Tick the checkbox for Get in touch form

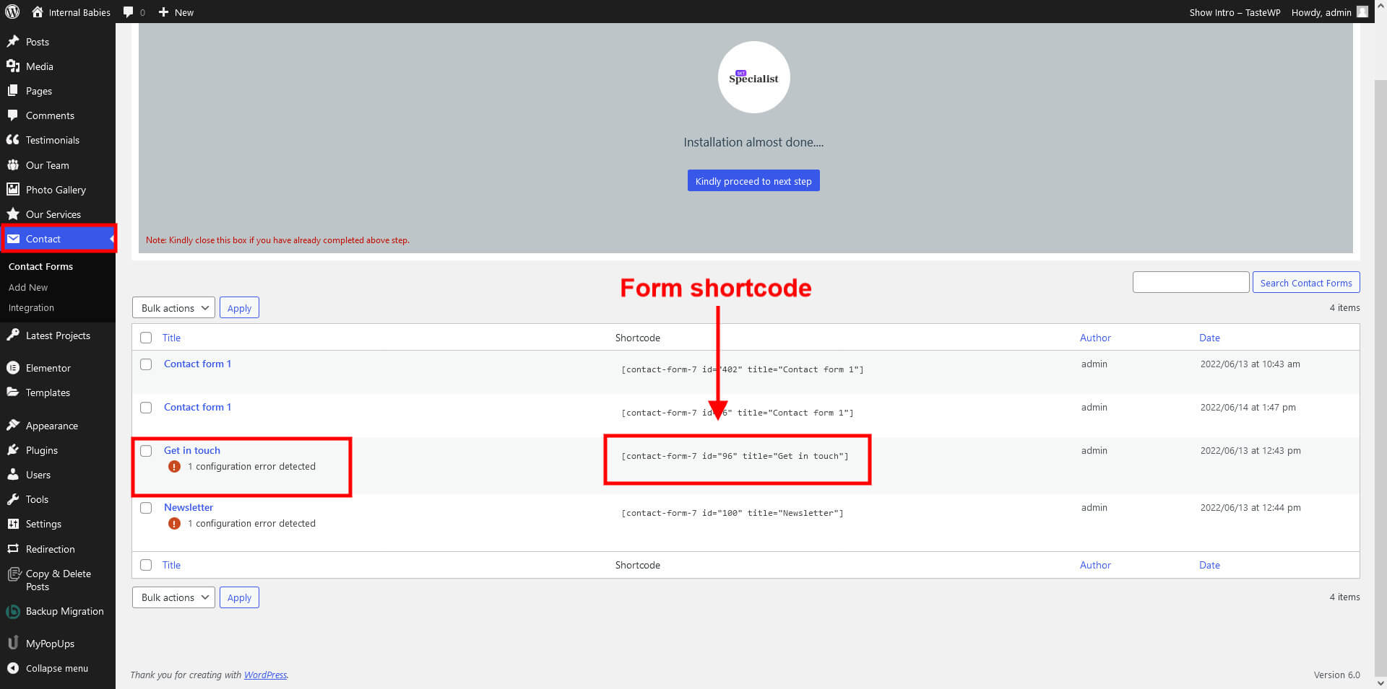click(146, 451)
